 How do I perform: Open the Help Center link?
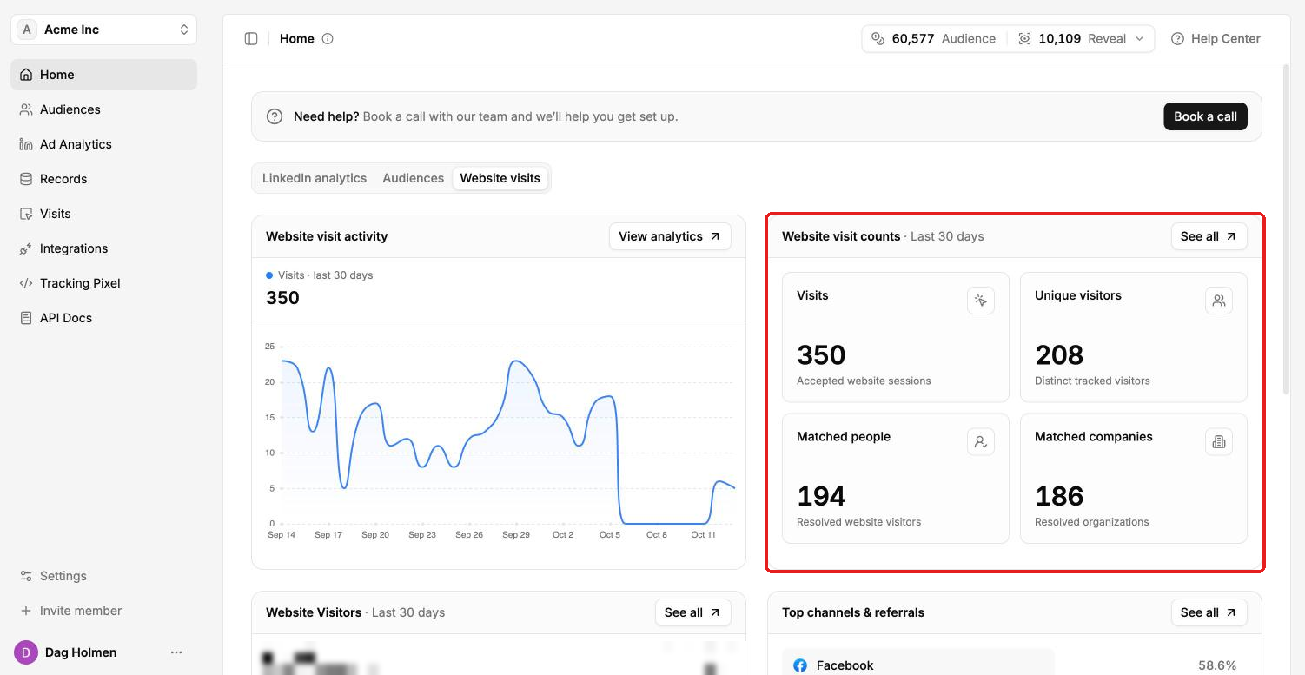pos(1216,39)
